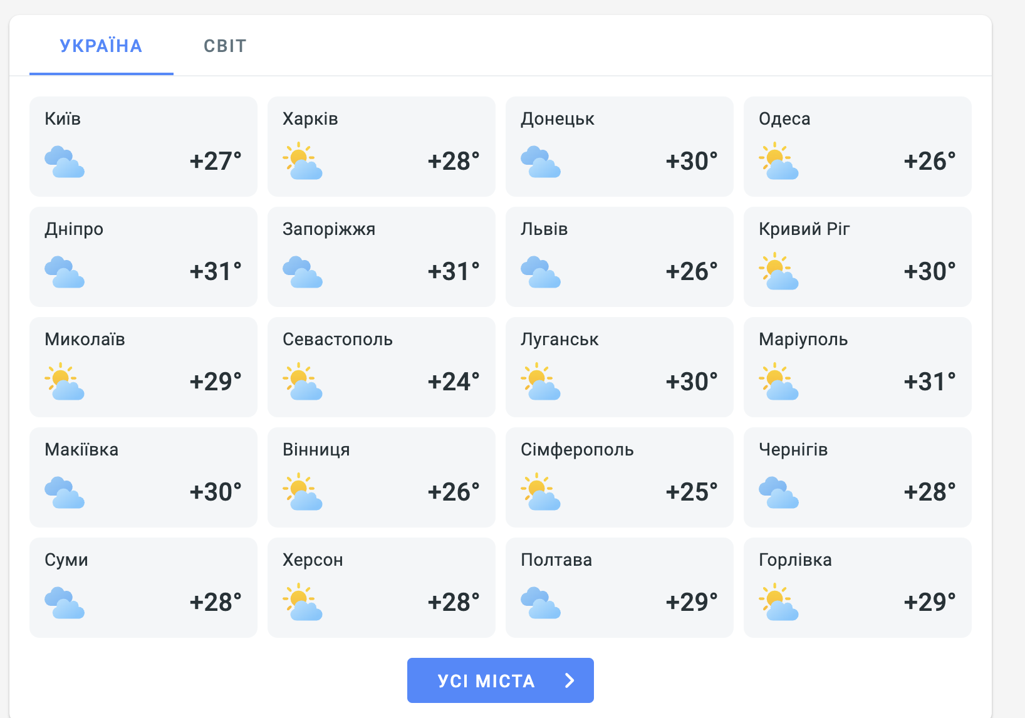Image resolution: width=1025 pixels, height=718 pixels.
Task: Open the Полтава weather card
Action: [x=620, y=588]
